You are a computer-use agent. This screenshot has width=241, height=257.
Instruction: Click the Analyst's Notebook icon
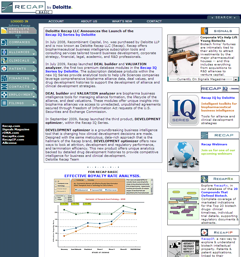coord(4,31)
